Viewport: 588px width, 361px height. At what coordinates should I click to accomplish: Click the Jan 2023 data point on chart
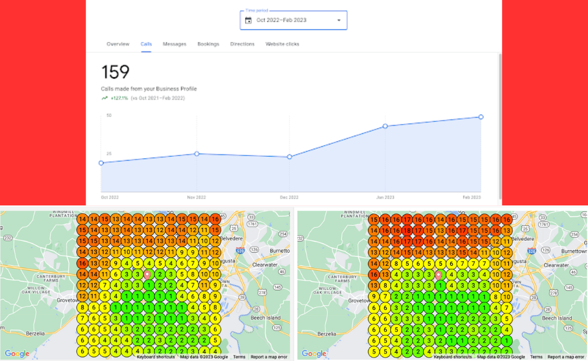(385, 126)
